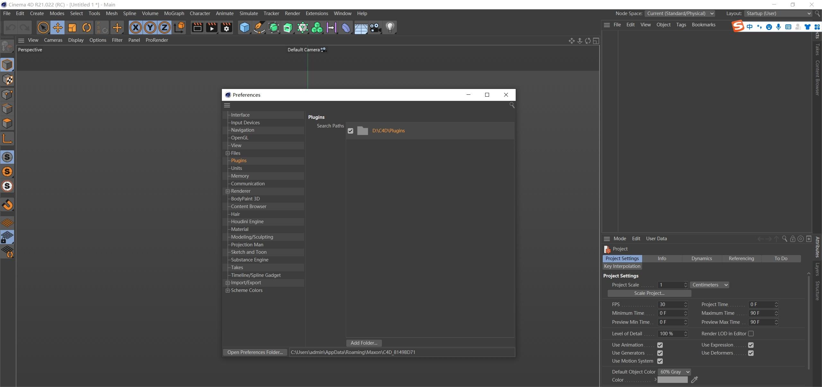The image size is (822, 387).
Task: Click the FPS value field
Action: click(x=670, y=304)
